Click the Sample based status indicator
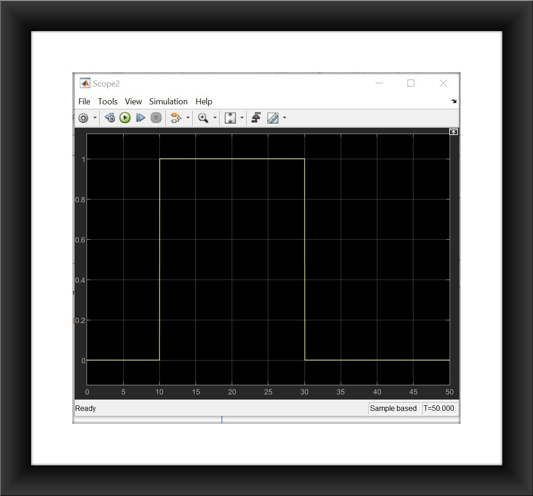Screen dimensions: 533x496 (394, 408)
